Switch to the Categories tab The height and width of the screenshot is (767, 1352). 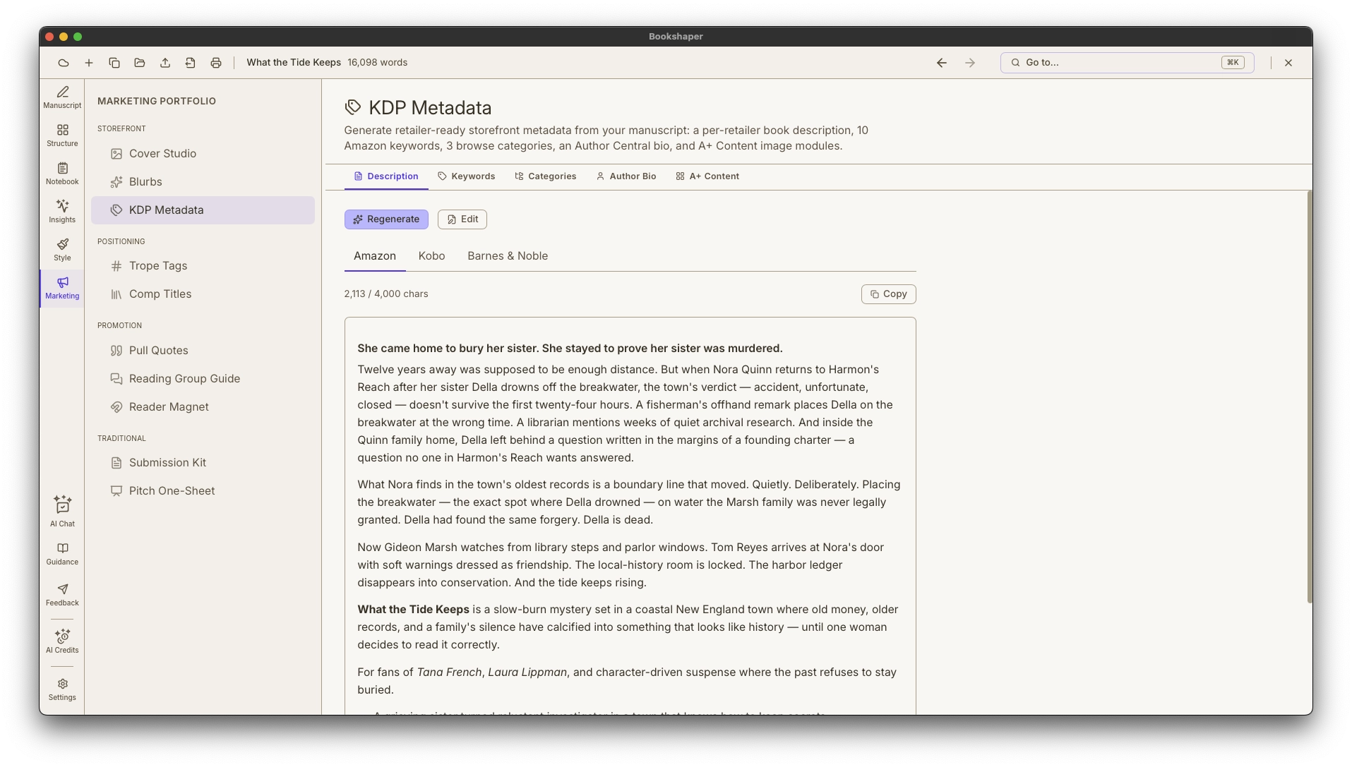pos(545,176)
